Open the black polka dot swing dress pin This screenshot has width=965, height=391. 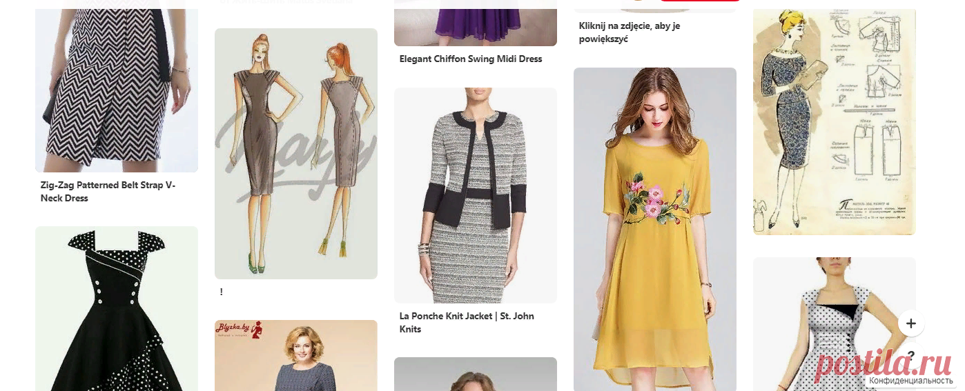click(x=117, y=309)
